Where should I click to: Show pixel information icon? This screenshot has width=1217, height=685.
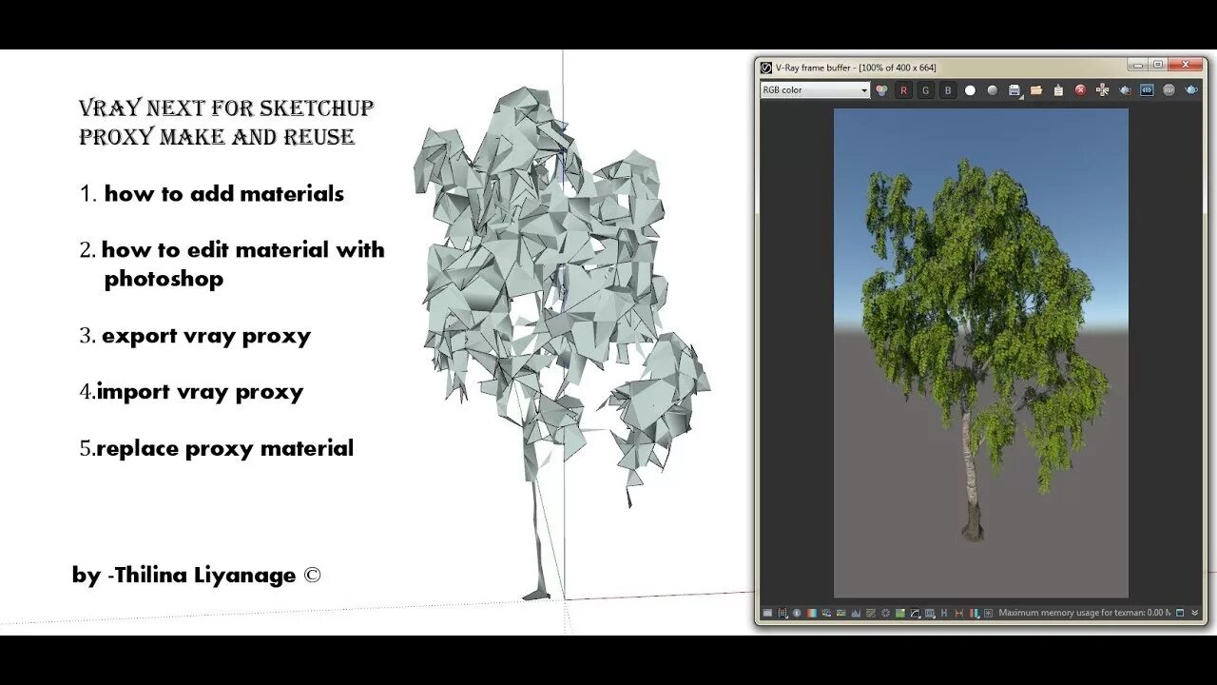pyautogui.click(x=797, y=613)
